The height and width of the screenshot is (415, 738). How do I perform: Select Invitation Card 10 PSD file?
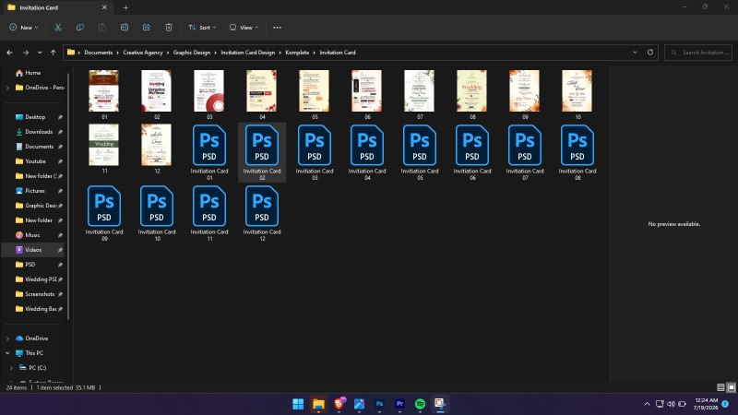pyautogui.click(x=157, y=213)
